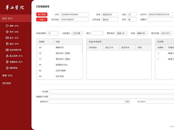Screen dimensions: 174x130
Task: Open the 费用类别 dropdown showing 普通门诊
Action: [x=121, y=33]
